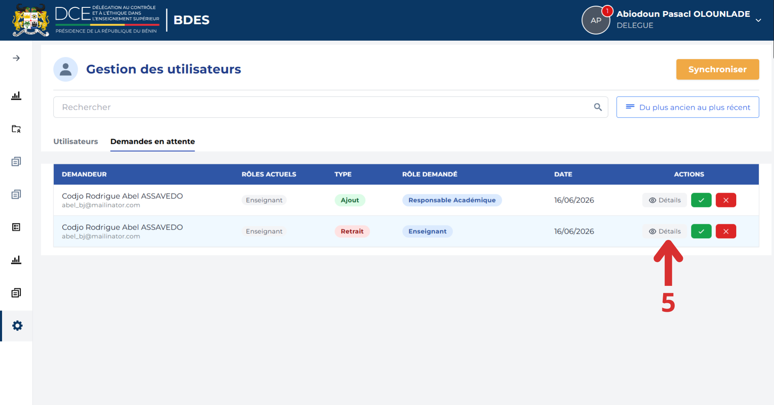774x405 pixels.
Task: Open the bar chart icon above the folder icon
Action: 16,96
